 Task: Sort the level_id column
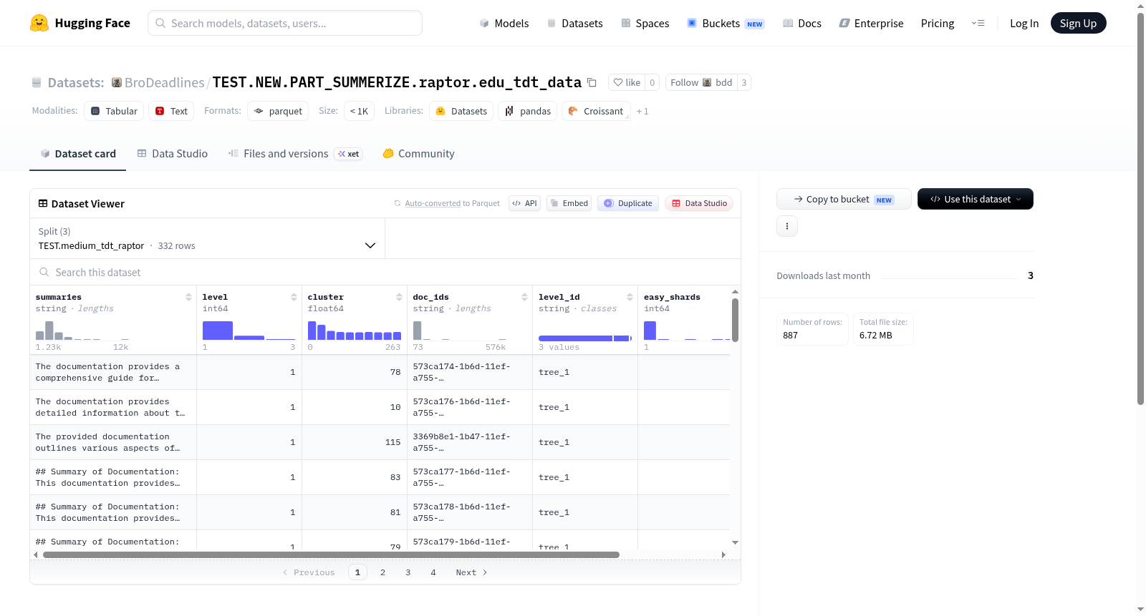pyautogui.click(x=630, y=297)
